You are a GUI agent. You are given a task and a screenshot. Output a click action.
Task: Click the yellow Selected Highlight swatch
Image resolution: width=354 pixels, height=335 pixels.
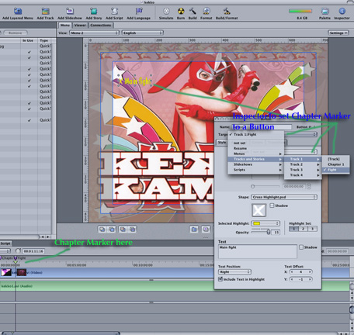[257, 223]
